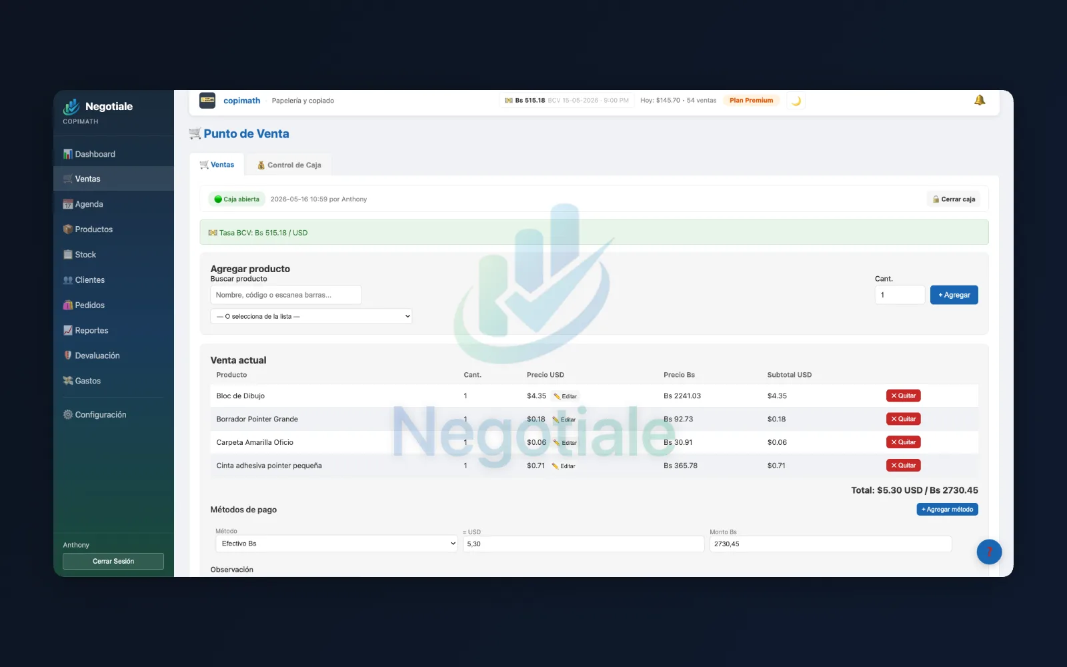Click 'Hoy: $145.70 · 54 ventas' text
The height and width of the screenshot is (667, 1067).
tap(678, 101)
